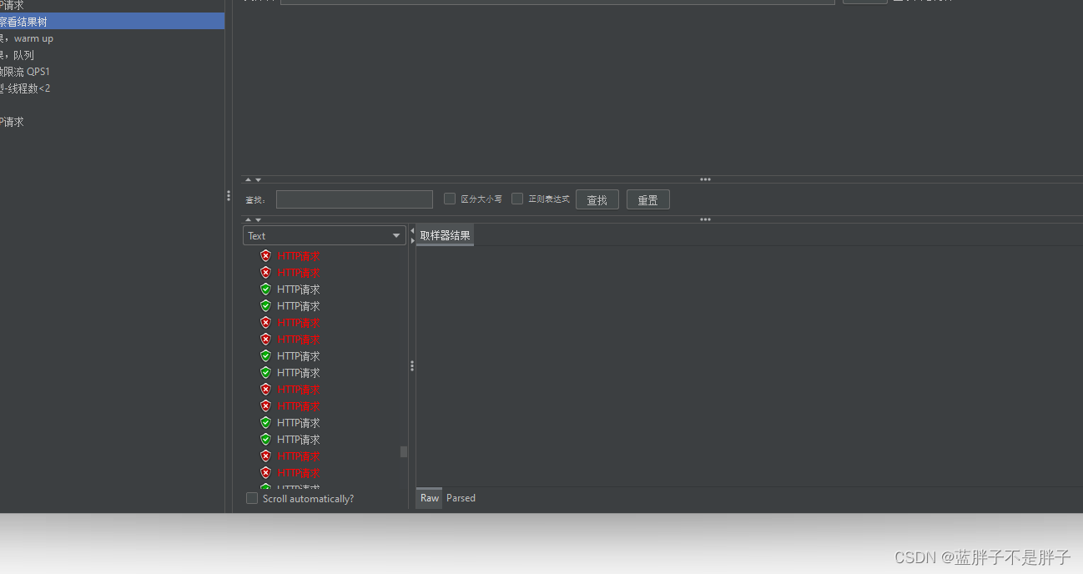Select the 察看结果树 tree node
The width and height of the screenshot is (1083, 574).
(112, 22)
